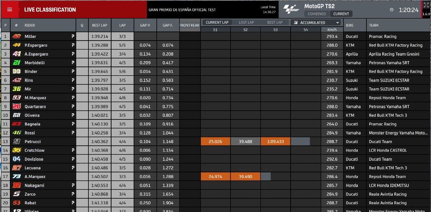Open the hamburger menu beside Live Classification
Image resolution: width=431 pixels, height=212 pixels.
point(9,9)
